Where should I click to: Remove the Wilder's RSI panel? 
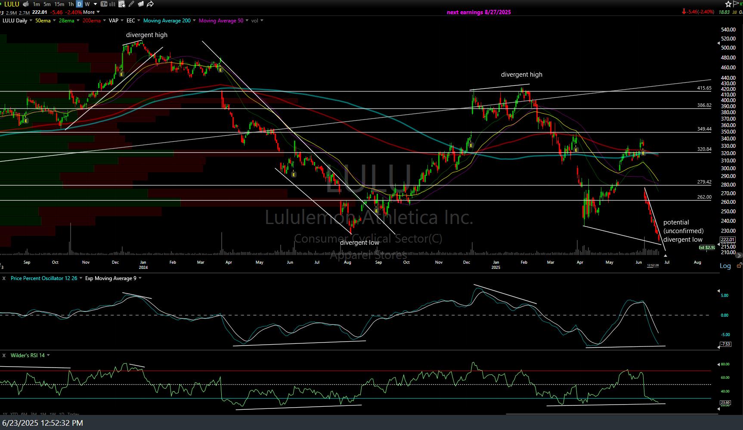4,355
